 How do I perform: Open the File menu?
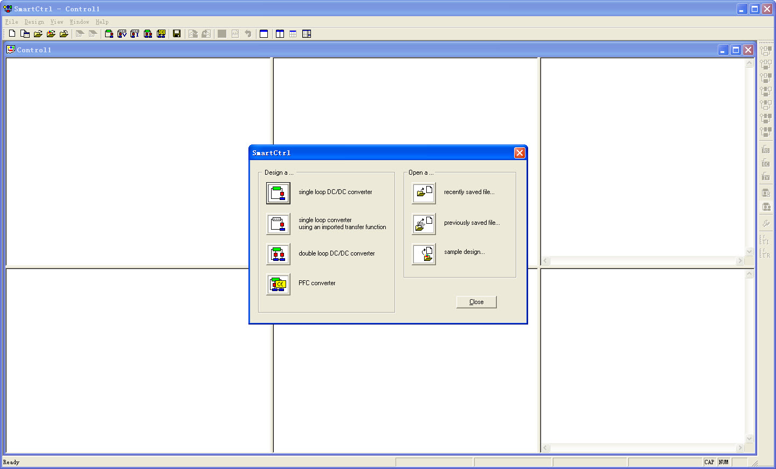click(12, 22)
